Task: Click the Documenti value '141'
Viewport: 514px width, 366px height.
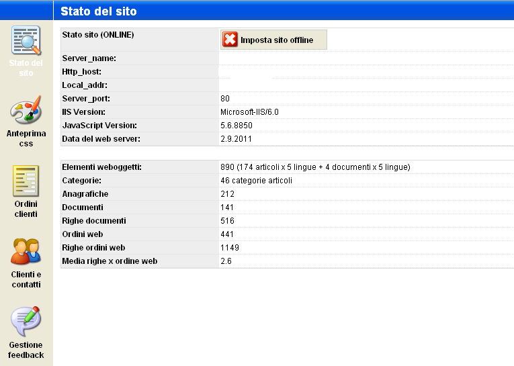Action: tap(227, 208)
